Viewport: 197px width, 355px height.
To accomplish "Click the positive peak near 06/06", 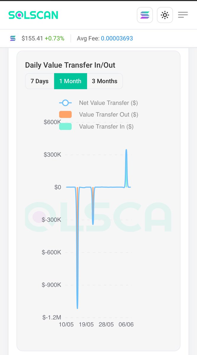I will pos(126,150).
